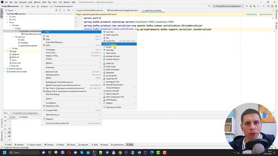Pick Scratch File from the submenu
Screen dimensions: 278x156
pyautogui.click(x=119, y=41)
